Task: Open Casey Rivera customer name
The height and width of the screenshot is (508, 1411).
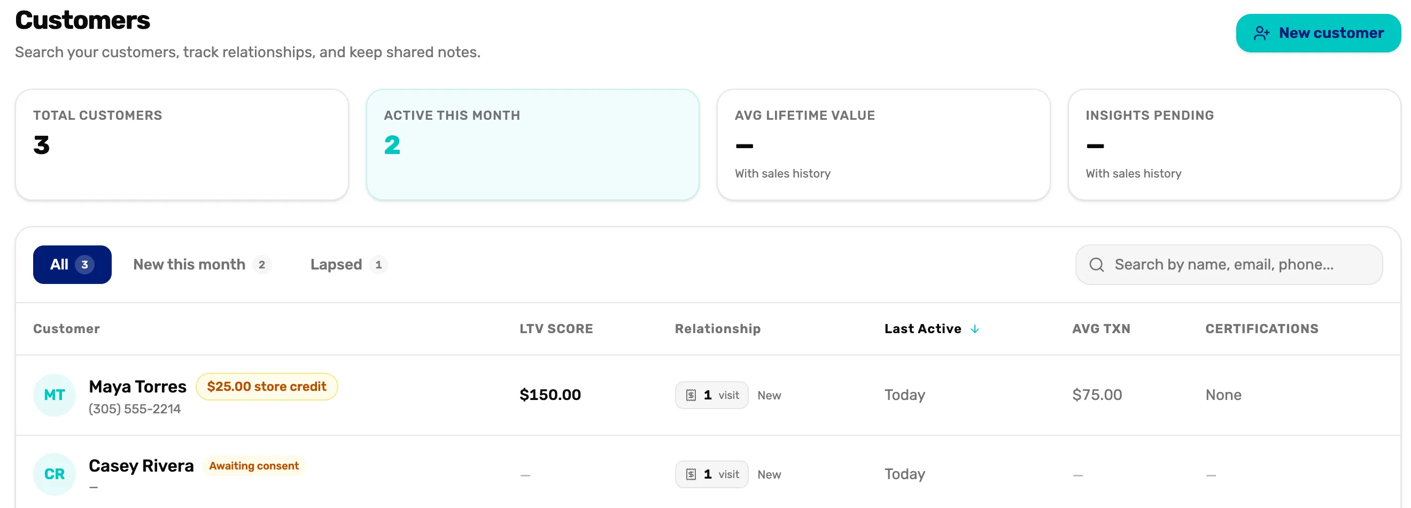Action: (x=141, y=466)
